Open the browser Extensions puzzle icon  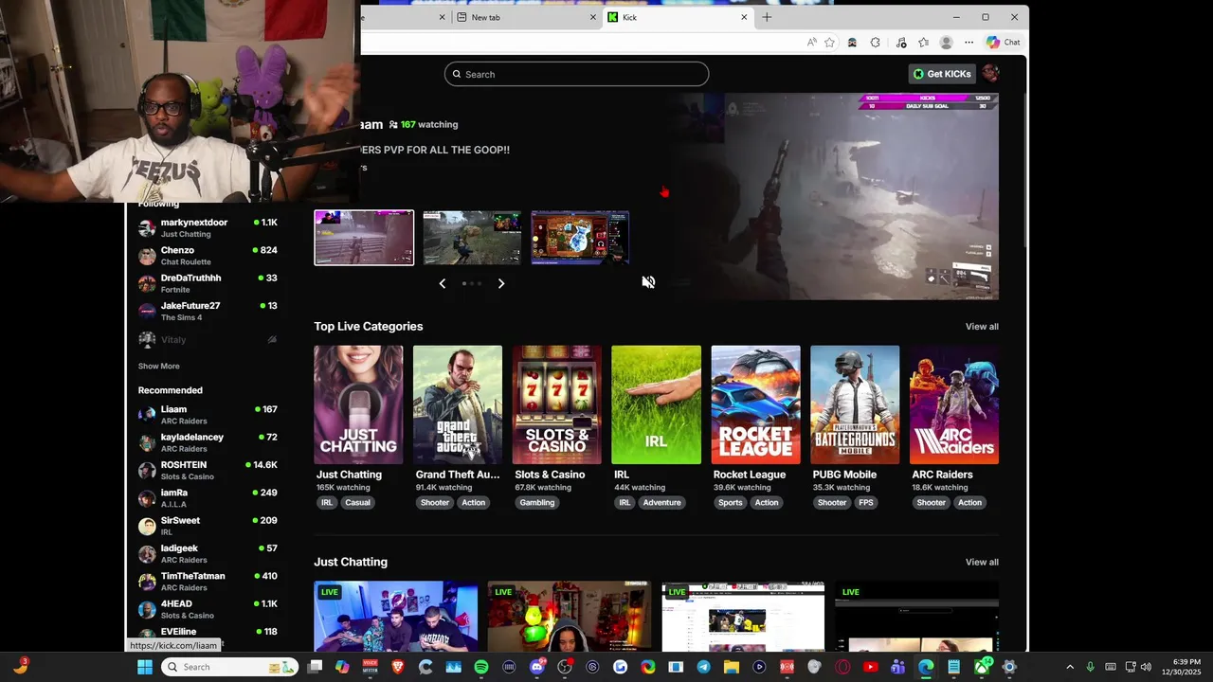[875, 43]
